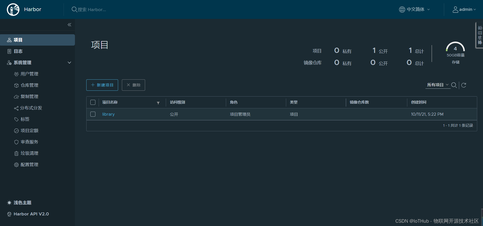Click the 标签 tag icon
This screenshot has height=226, width=483.
coord(16,119)
